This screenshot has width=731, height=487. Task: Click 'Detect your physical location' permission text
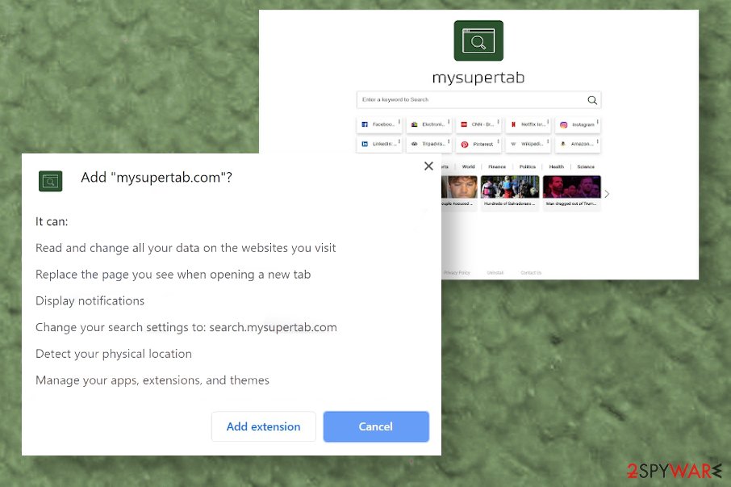click(114, 354)
